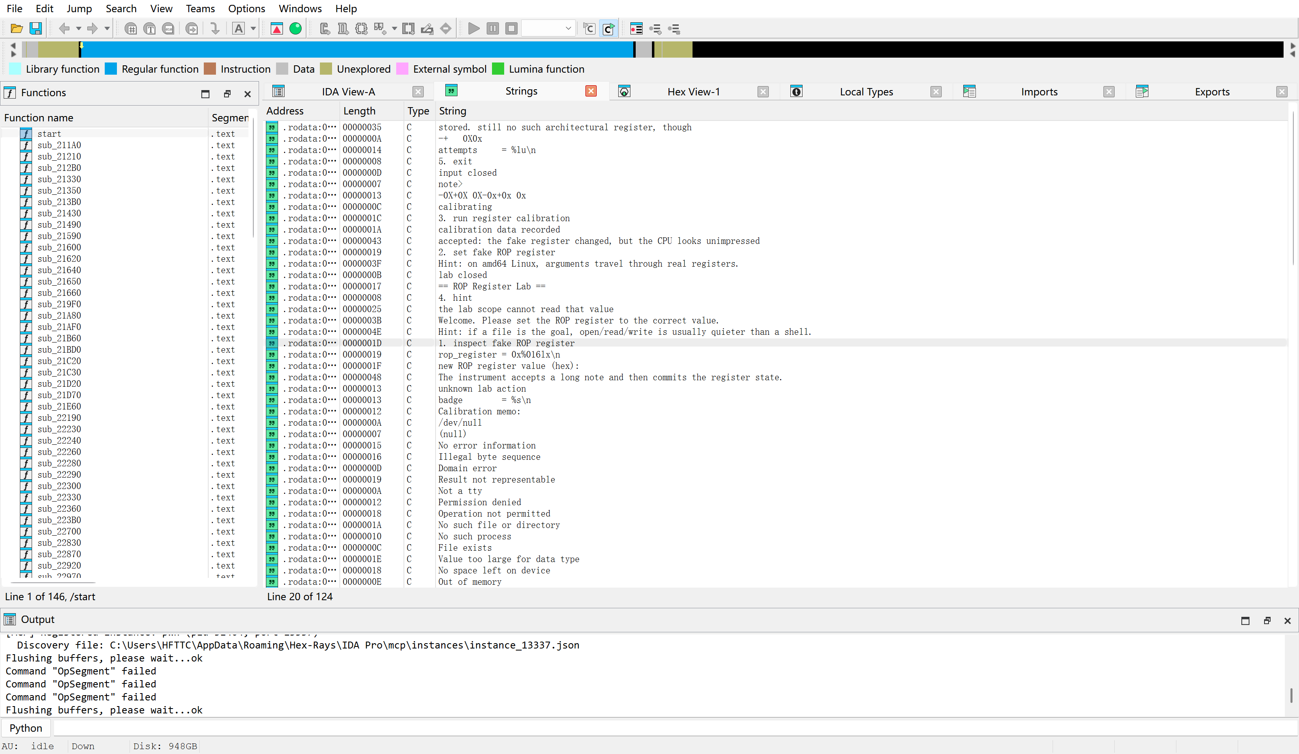Viewport: 1299px width, 754px height.
Task: Select the start function in Functions list
Action: click(x=125, y=134)
